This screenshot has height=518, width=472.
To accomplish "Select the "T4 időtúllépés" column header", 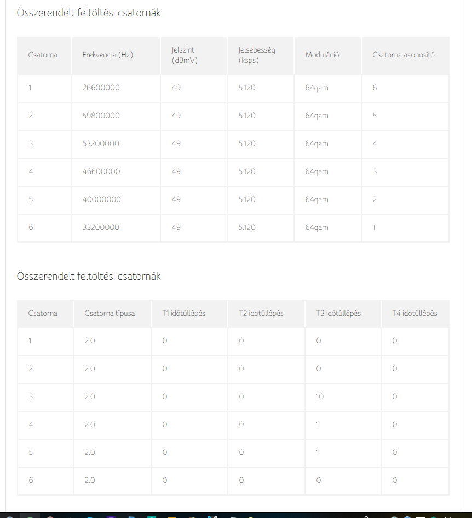I will point(415,313).
